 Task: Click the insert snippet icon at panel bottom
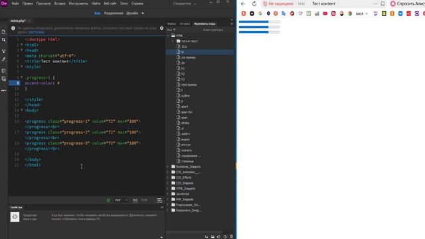point(207,236)
